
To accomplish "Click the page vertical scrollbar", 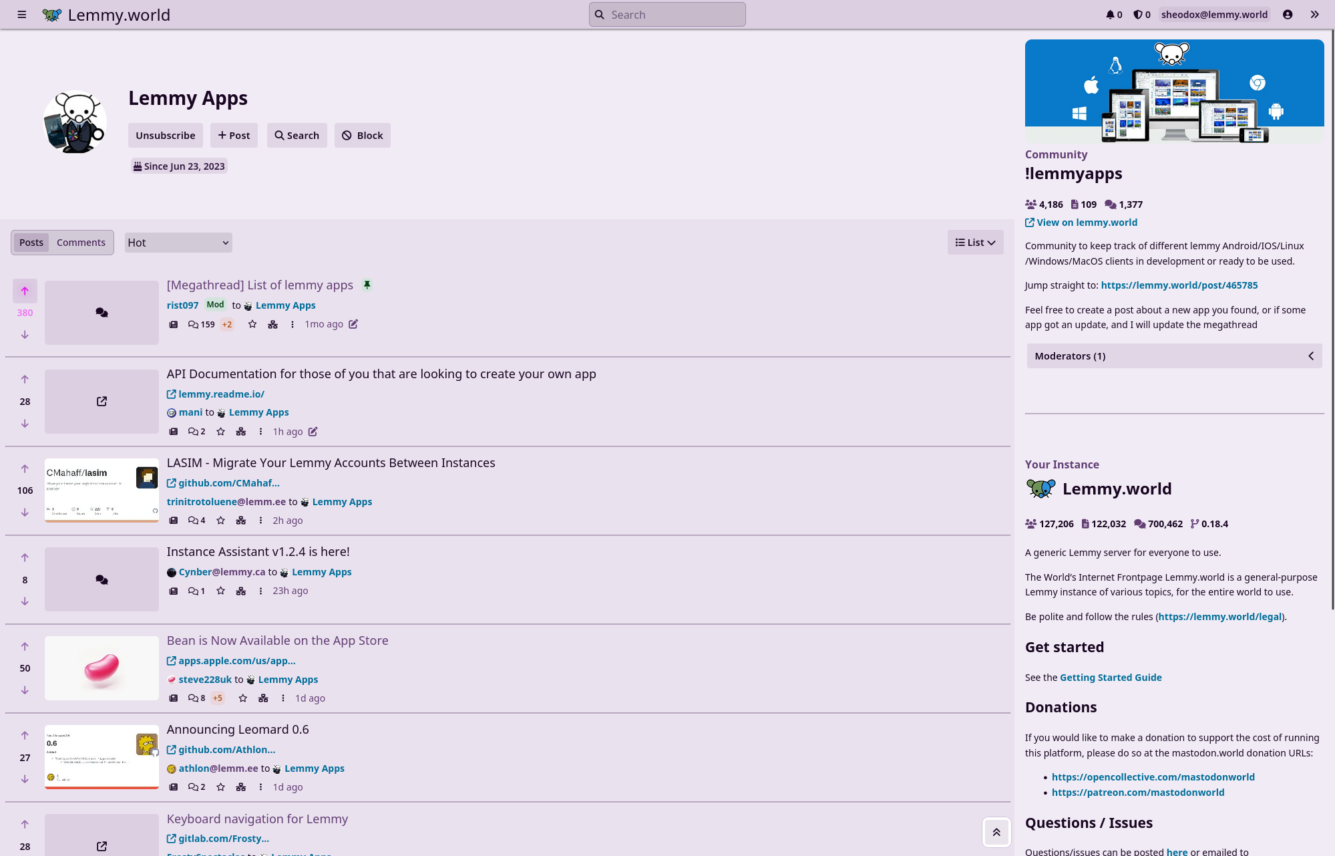I will coord(1332,319).
